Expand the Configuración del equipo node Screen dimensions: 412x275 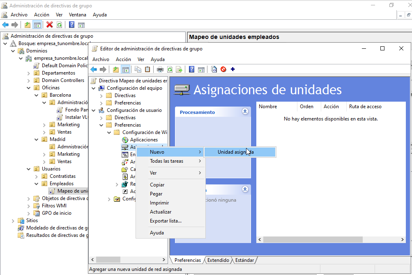click(93, 88)
